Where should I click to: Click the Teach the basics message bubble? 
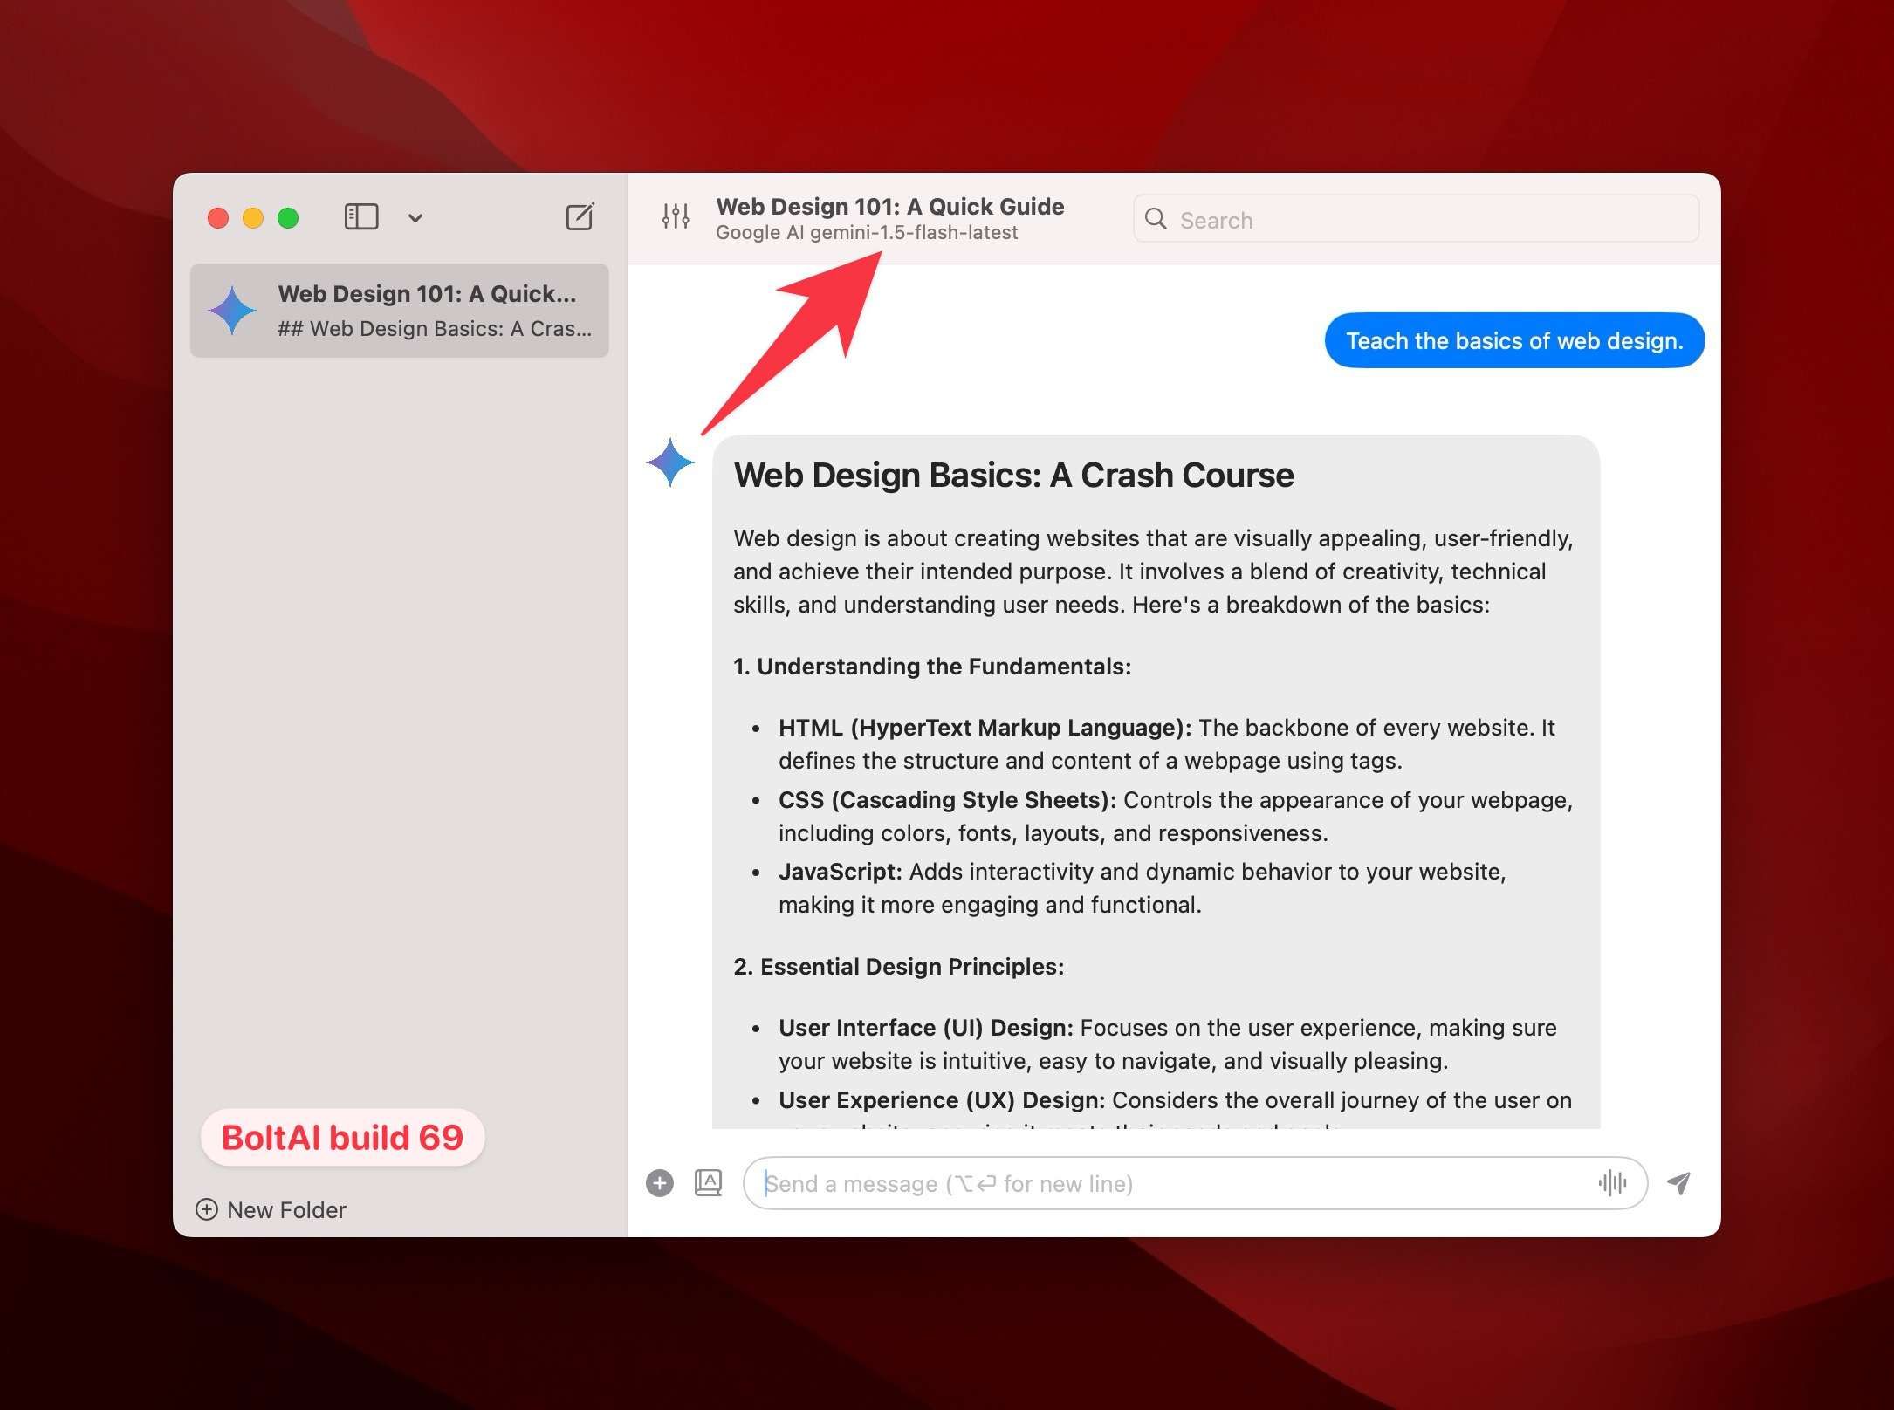tap(1514, 340)
